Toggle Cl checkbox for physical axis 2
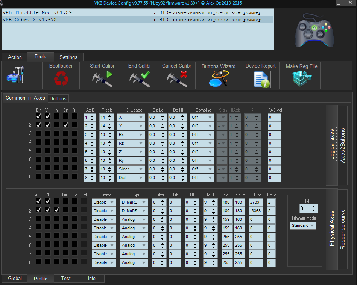 click(x=47, y=210)
